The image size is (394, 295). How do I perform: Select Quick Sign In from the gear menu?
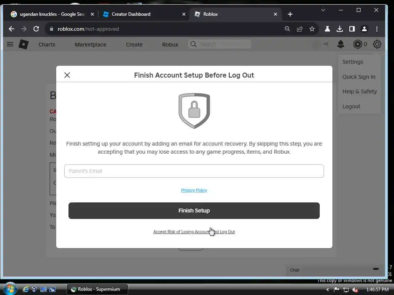click(x=359, y=77)
